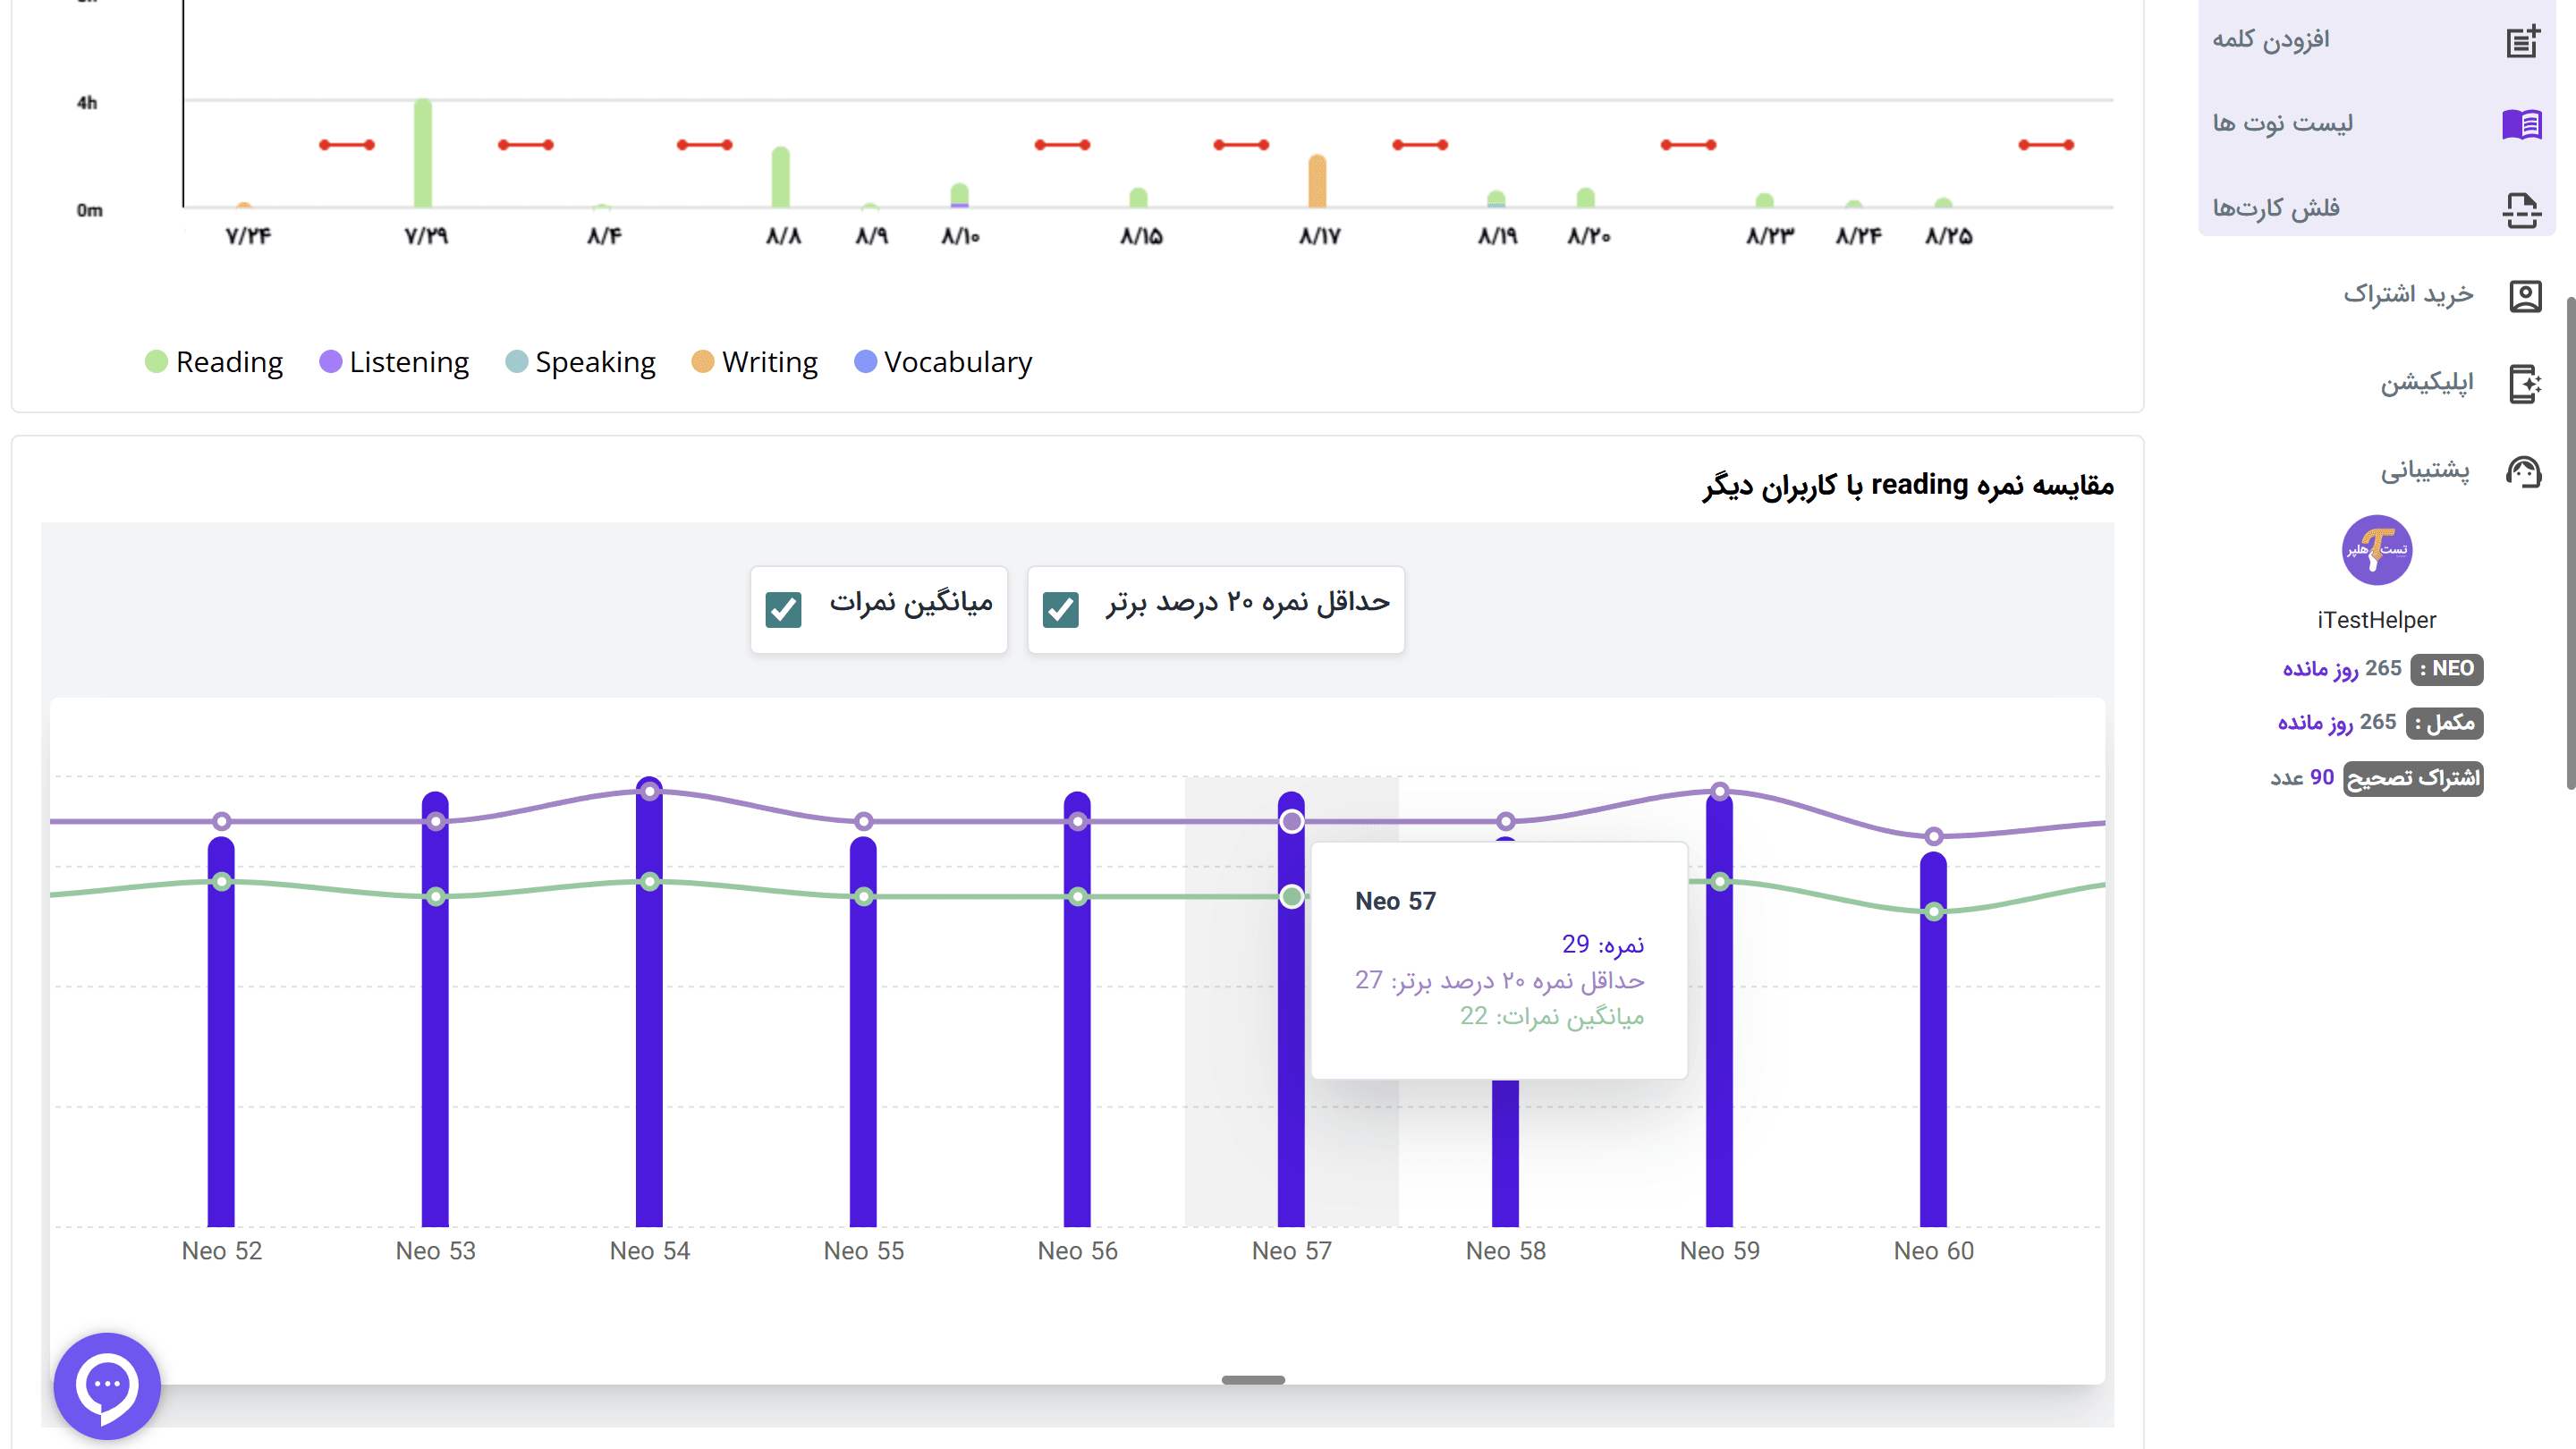The height and width of the screenshot is (1449, 2576).
Task: Open the notes list book icon
Action: pos(2524,124)
